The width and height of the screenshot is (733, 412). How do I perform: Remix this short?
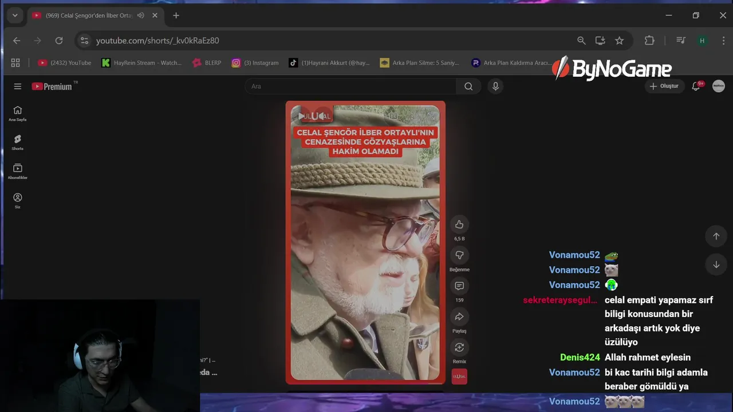pyautogui.click(x=459, y=347)
